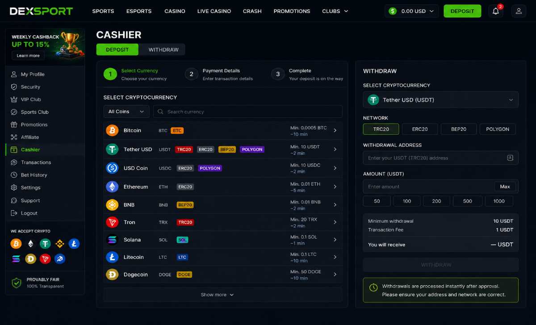This screenshot has height=325, width=536.
Task: Click Learn more on cashback banner
Action: tap(28, 56)
